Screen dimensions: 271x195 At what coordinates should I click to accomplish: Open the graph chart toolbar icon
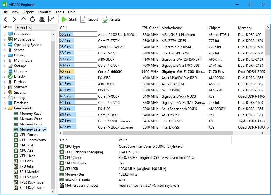[51, 19]
